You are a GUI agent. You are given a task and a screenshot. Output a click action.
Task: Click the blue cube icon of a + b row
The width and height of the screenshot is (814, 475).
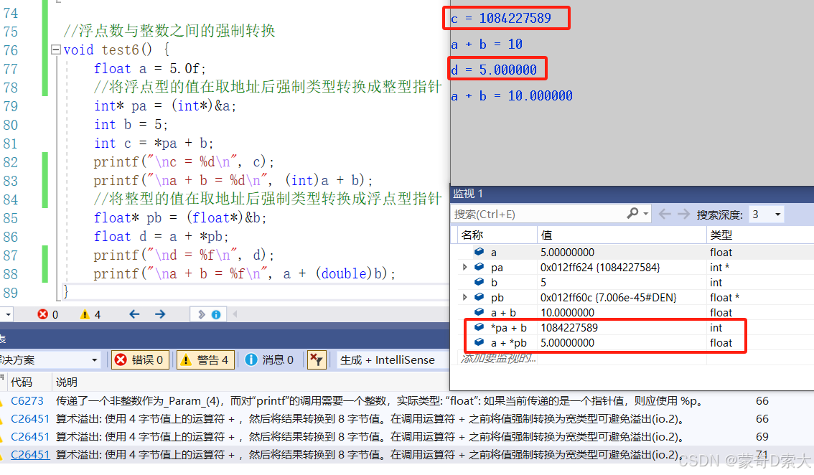(479, 312)
